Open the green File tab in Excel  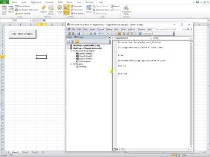coord(5,2)
